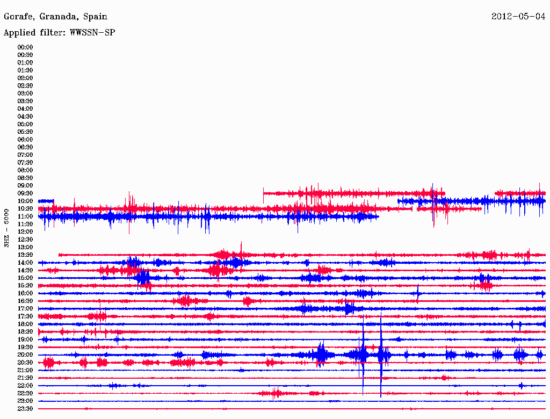Click the 12:30 time label
550x419 pixels.
[x=25, y=240]
